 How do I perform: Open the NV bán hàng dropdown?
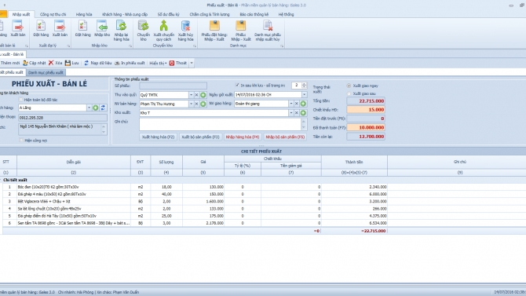click(191, 104)
